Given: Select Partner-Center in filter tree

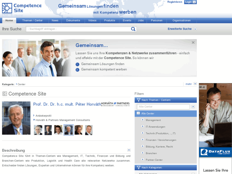Looking at the screenshot, I should [154, 160].
